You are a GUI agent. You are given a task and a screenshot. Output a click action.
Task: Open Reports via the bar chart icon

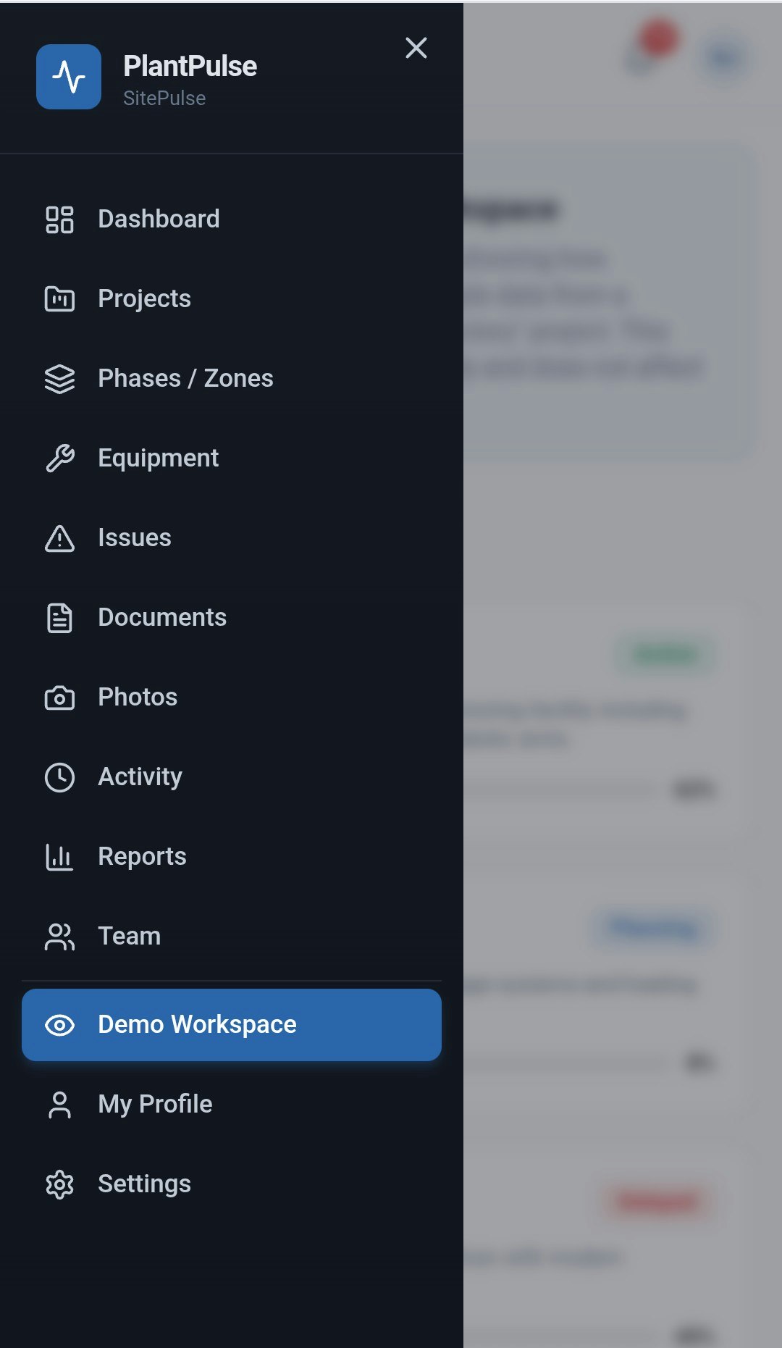[60, 857]
